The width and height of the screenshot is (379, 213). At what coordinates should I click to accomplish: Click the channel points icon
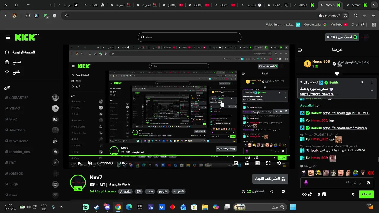coord(310,194)
